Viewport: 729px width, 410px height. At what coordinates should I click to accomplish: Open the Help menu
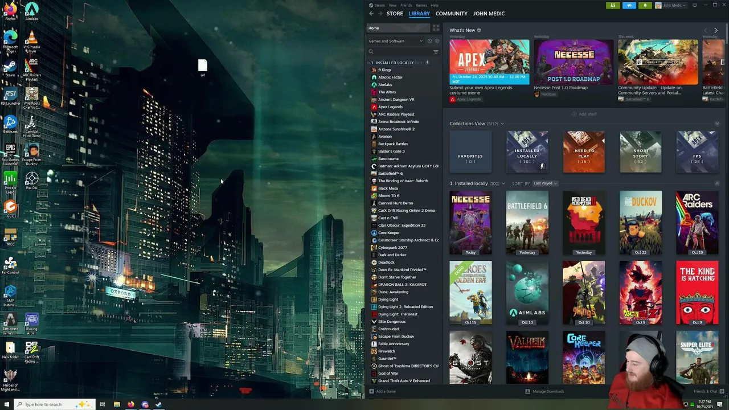[435, 5]
